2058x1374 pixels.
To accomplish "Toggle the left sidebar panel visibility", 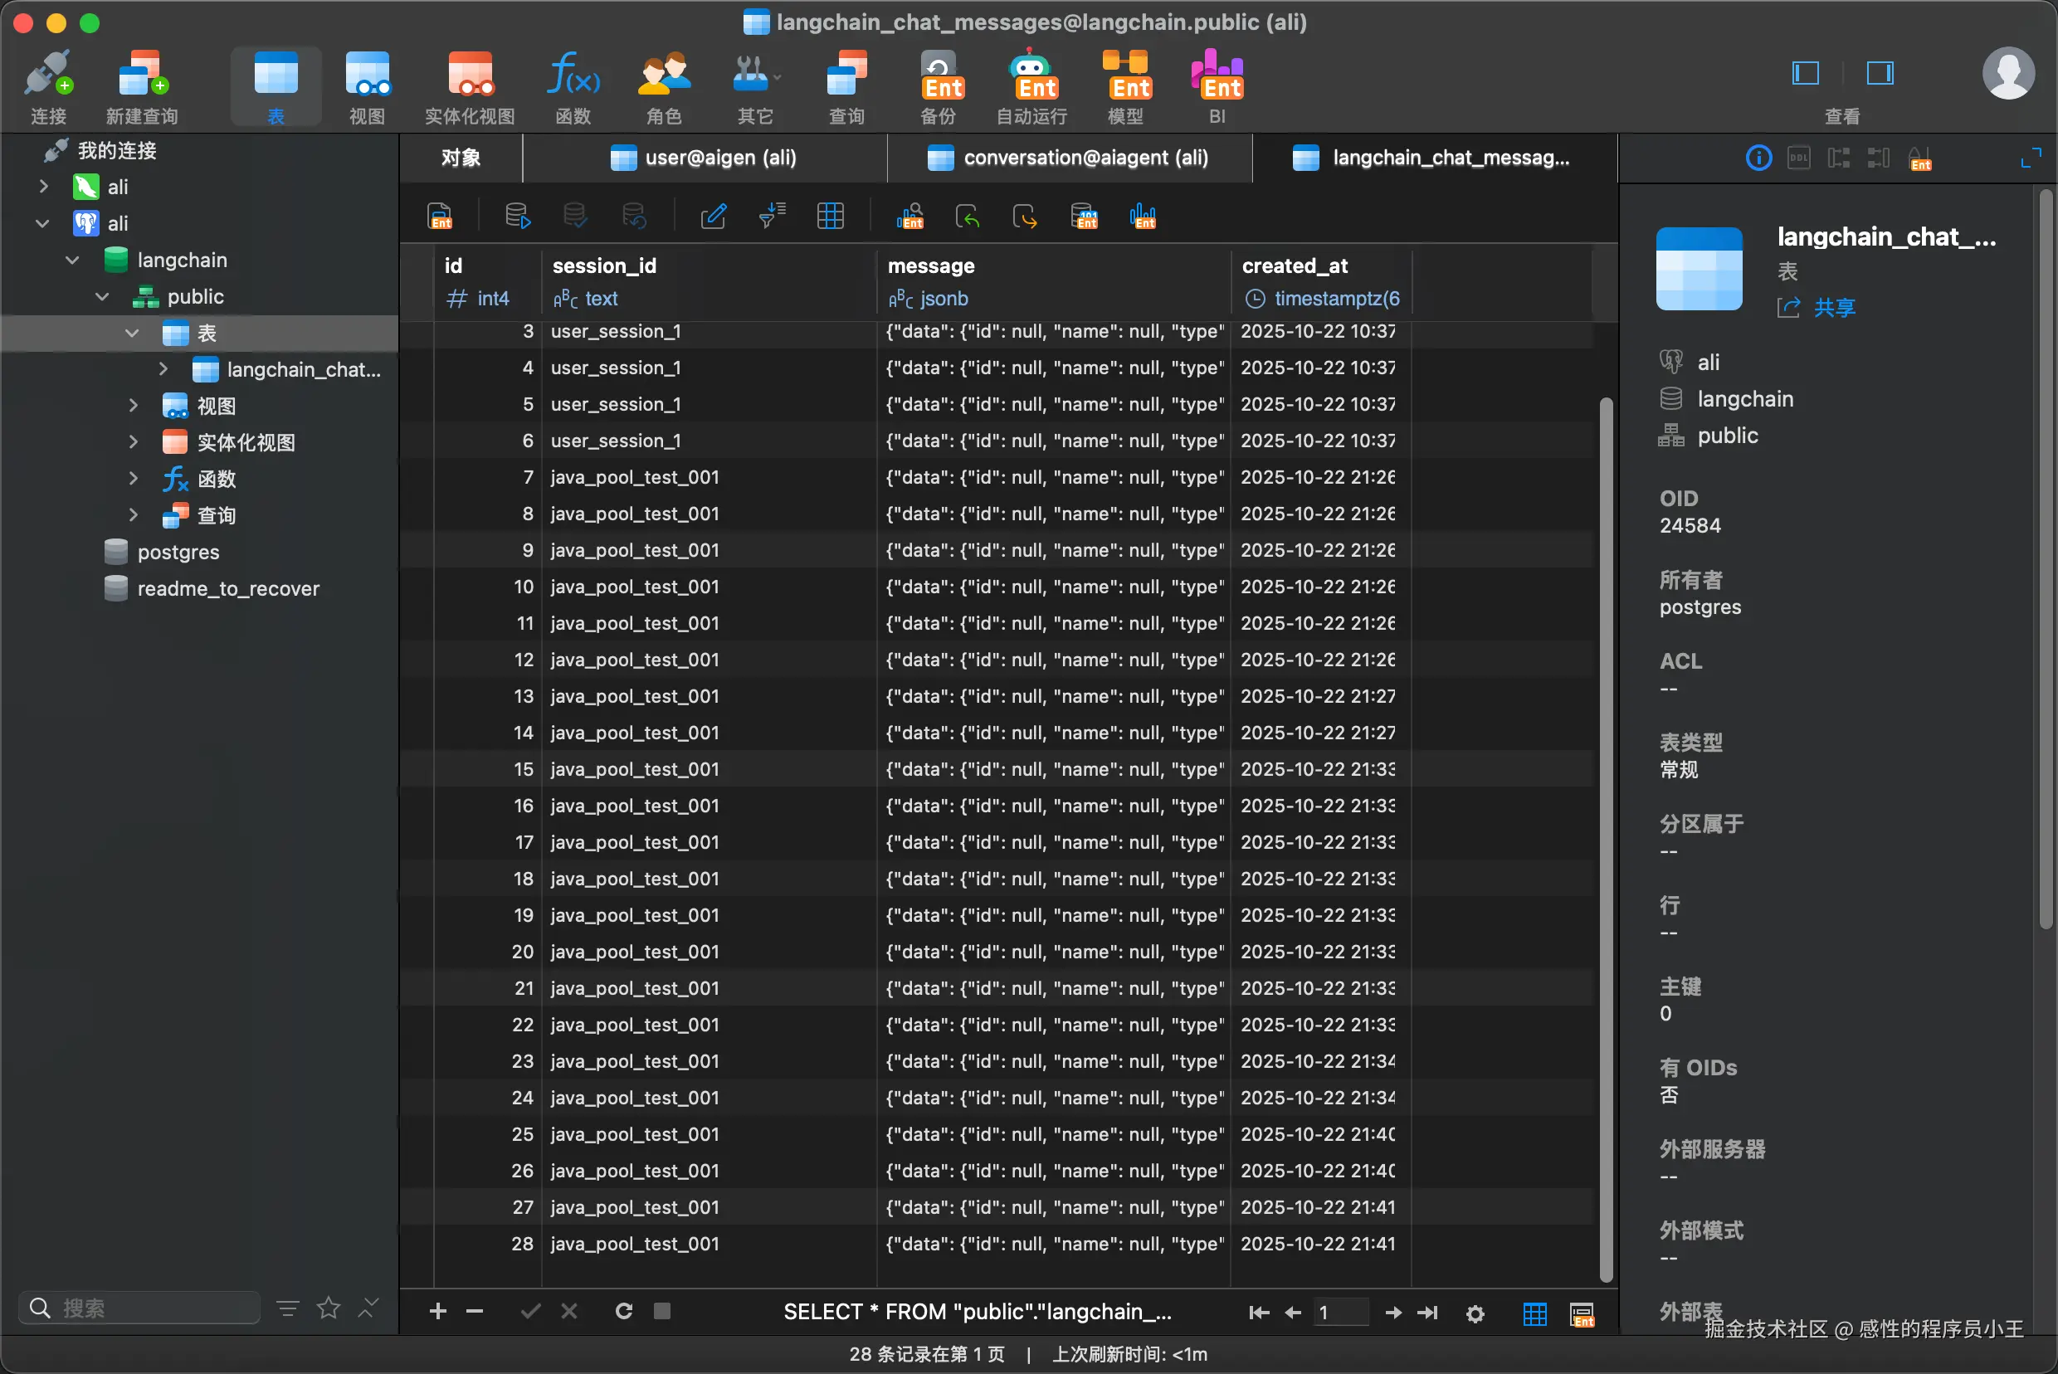I will tap(1806, 73).
